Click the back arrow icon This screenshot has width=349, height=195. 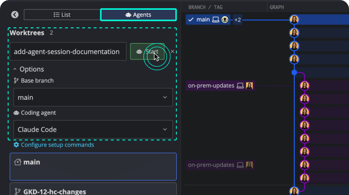pos(14,15)
